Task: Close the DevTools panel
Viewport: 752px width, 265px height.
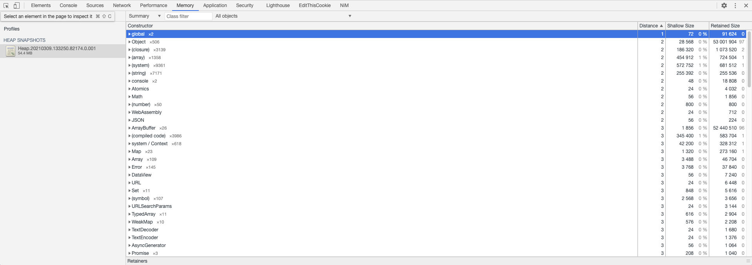Action: 746,5
